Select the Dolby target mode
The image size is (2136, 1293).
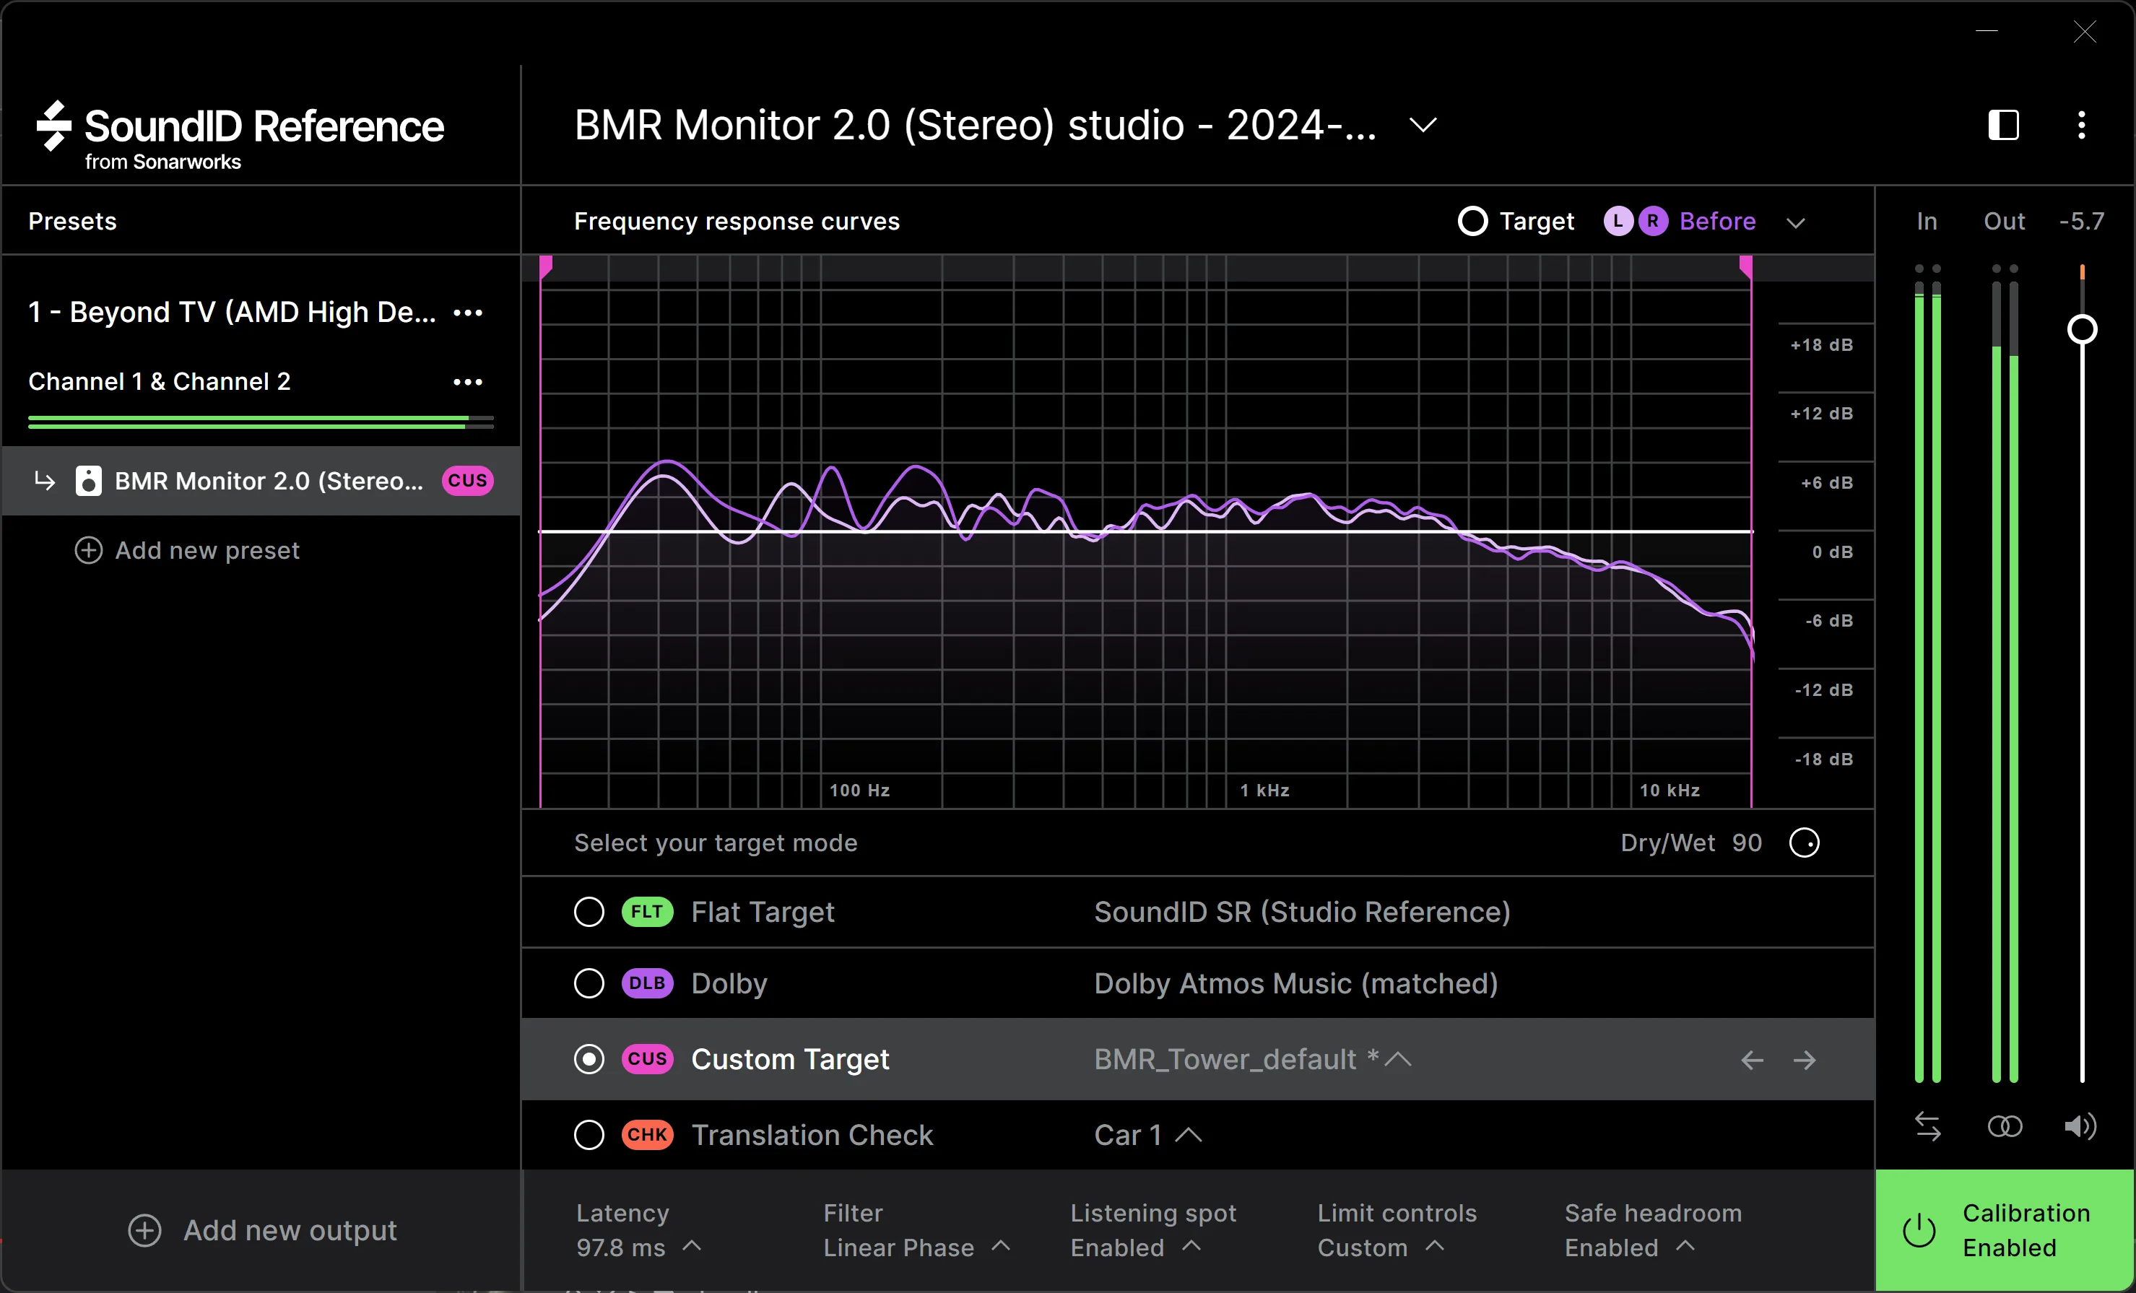tap(589, 983)
